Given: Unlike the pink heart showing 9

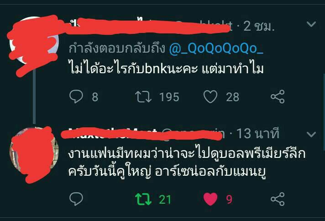Looking at the screenshot, I should [x=210, y=199].
